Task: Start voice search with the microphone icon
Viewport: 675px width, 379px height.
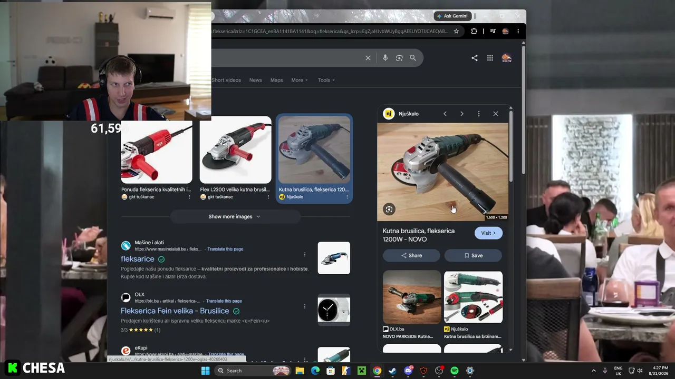Action: click(x=385, y=58)
